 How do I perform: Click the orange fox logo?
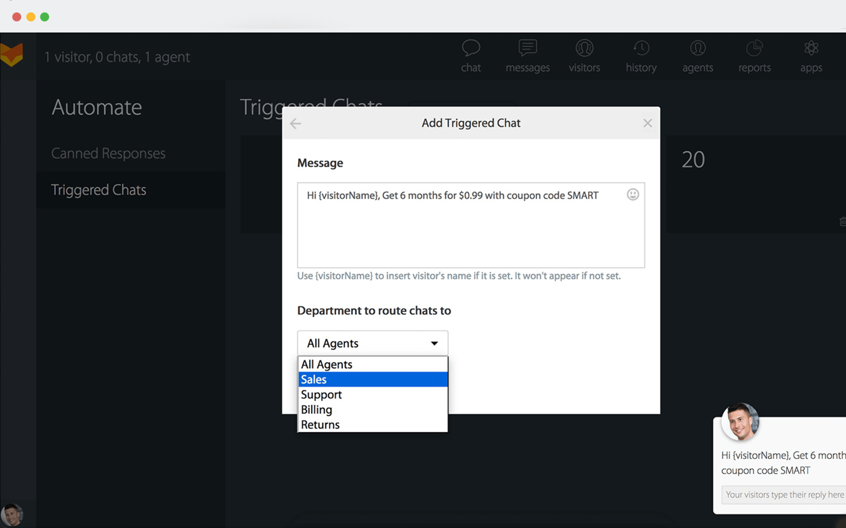click(12, 55)
